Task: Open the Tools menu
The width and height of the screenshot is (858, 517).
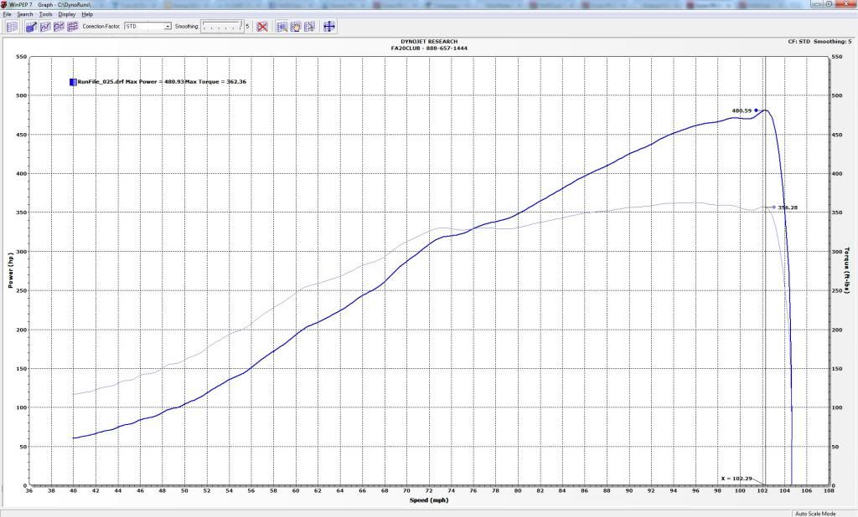Action: point(45,14)
